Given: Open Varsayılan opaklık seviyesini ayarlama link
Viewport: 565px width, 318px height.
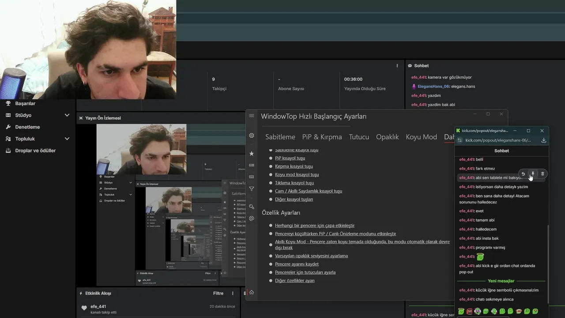Looking at the screenshot, I should pyautogui.click(x=311, y=256).
